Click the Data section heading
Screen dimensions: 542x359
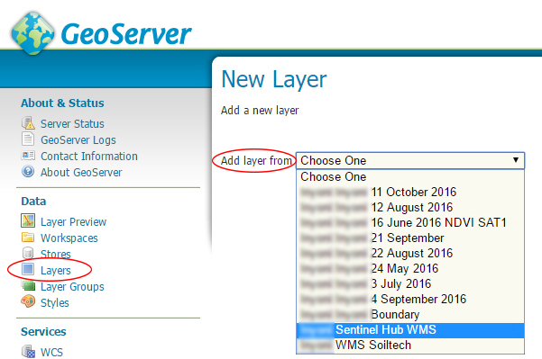[x=33, y=201]
